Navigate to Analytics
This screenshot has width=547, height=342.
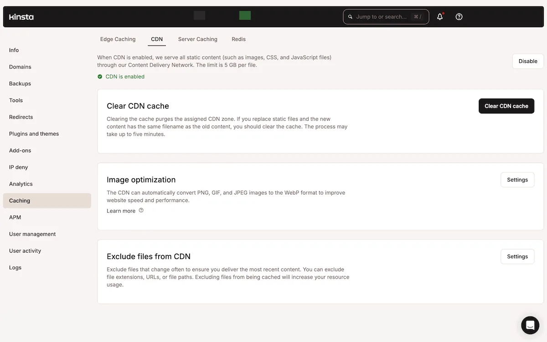pos(21,184)
